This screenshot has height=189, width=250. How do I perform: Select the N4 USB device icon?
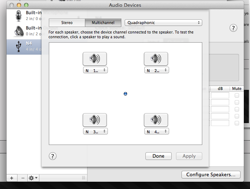click(19, 47)
